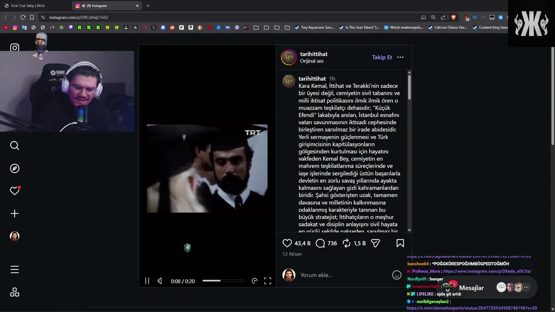The image size is (555, 312).
Task: Go back in browser history
Action: tap(6, 17)
